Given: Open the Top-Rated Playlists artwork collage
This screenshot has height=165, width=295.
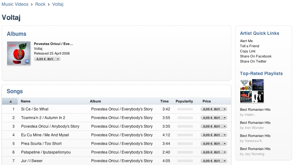Looking at the screenshot, I should 252,91.
